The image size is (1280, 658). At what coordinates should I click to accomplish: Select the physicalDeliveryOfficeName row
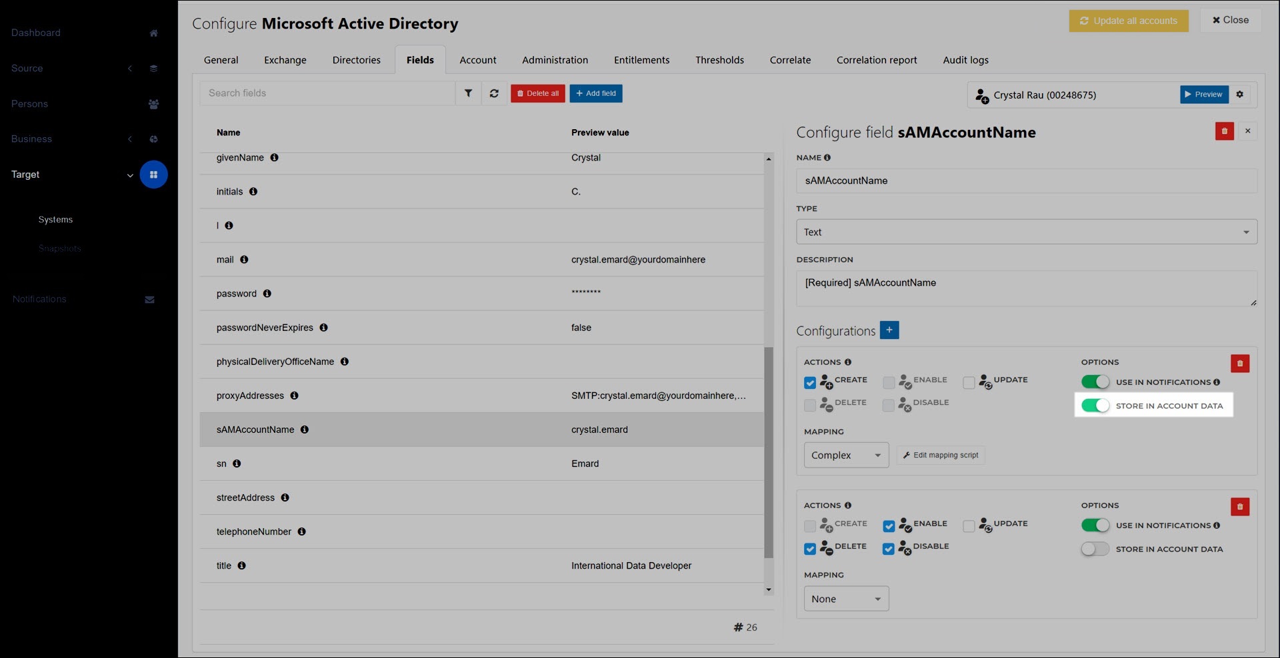coord(482,362)
